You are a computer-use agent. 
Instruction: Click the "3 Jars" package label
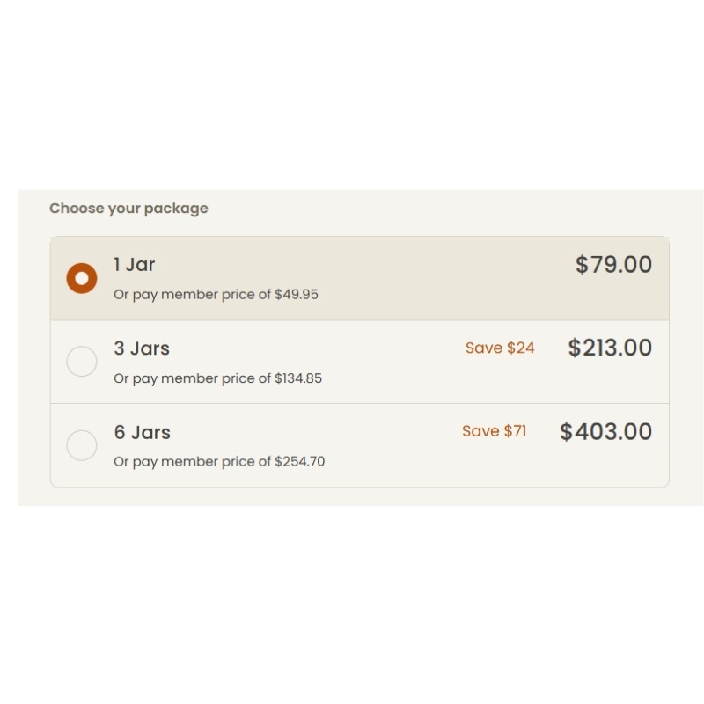tap(142, 348)
